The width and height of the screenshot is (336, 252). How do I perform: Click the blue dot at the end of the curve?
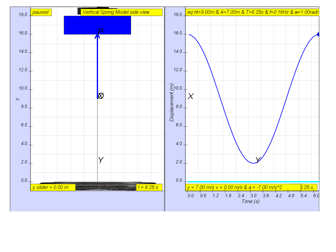(318, 34)
